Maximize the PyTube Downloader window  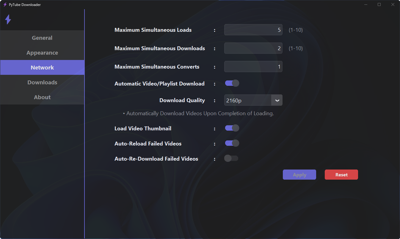click(x=379, y=4)
